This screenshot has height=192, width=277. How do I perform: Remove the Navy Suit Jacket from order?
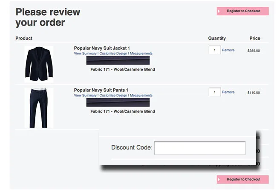228,50
